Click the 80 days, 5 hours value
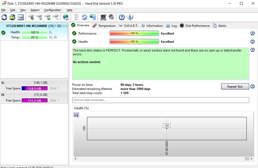Screen dimensions: 258x168 tap(132, 85)
